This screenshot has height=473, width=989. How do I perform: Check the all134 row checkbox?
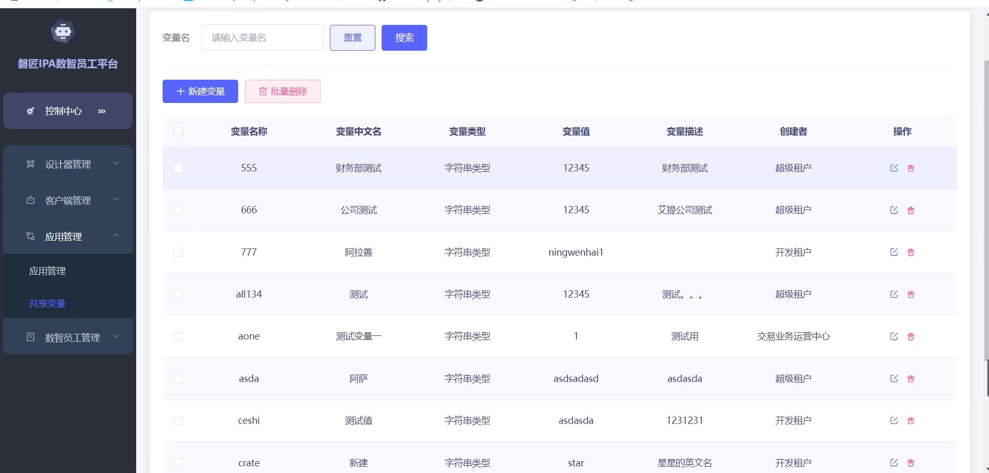[178, 294]
